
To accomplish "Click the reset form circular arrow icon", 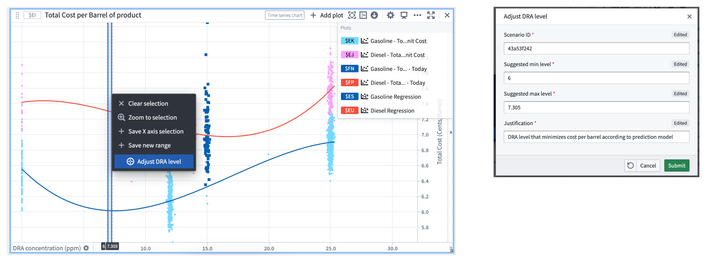I will [630, 165].
